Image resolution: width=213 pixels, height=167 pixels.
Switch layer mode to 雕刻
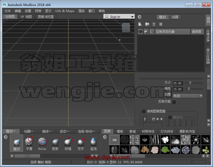click(x=163, y=17)
